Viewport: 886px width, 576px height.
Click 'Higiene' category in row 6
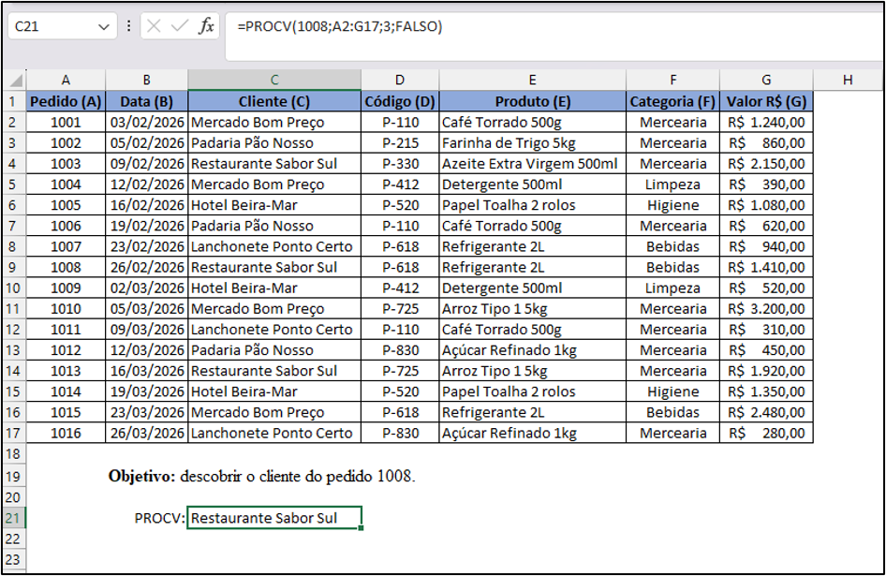pyautogui.click(x=672, y=205)
